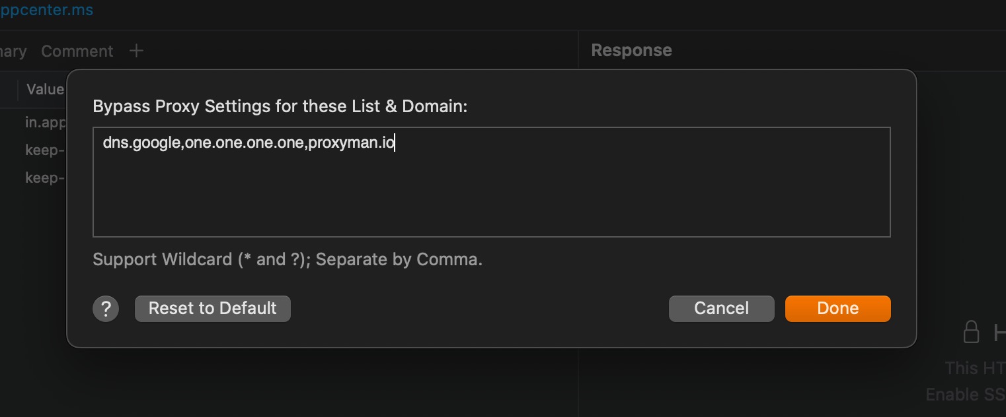Click the Bypass Proxy Settings dialog title

280,106
